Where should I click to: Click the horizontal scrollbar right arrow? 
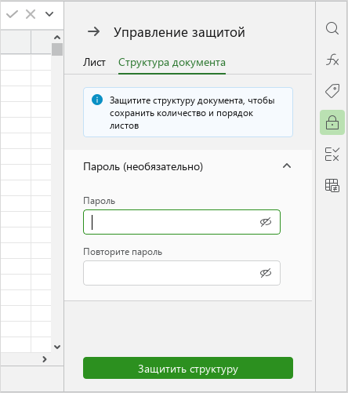(x=45, y=359)
